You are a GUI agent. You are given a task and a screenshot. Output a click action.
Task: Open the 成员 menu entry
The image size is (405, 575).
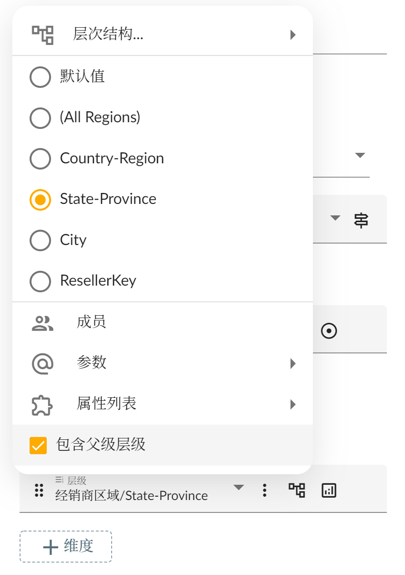click(x=91, y=322)
